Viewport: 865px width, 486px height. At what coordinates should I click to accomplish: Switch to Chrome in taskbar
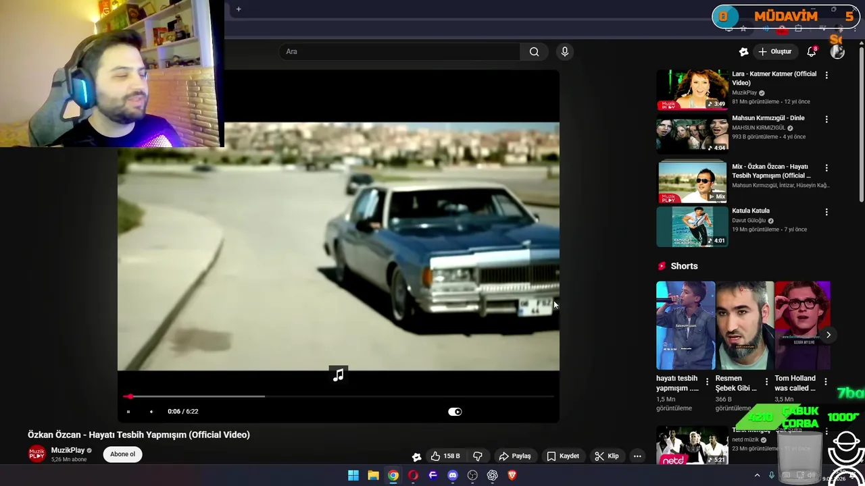coord(393,475)
